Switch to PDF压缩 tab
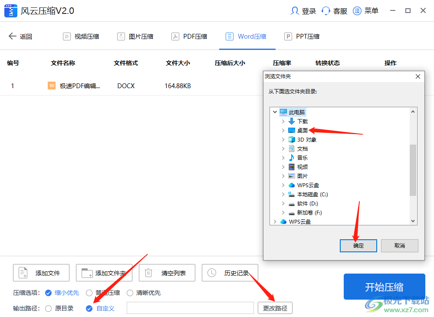Viewport: 434px width, 317px height. [x=189, y=36]
